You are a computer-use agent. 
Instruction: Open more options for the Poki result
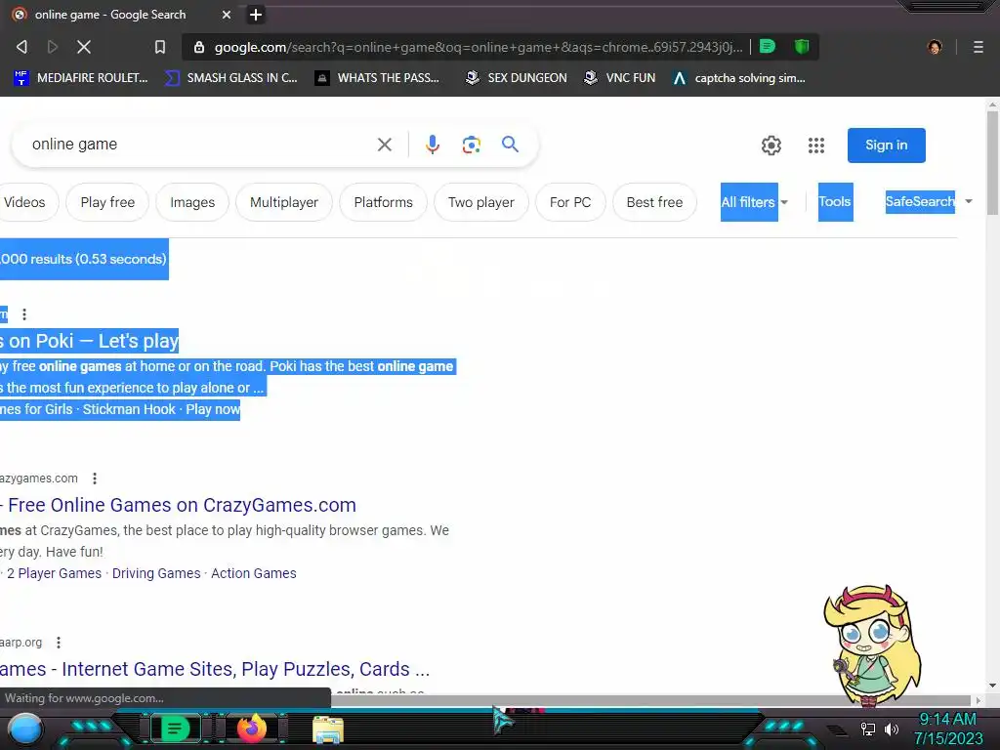point(24,314)
